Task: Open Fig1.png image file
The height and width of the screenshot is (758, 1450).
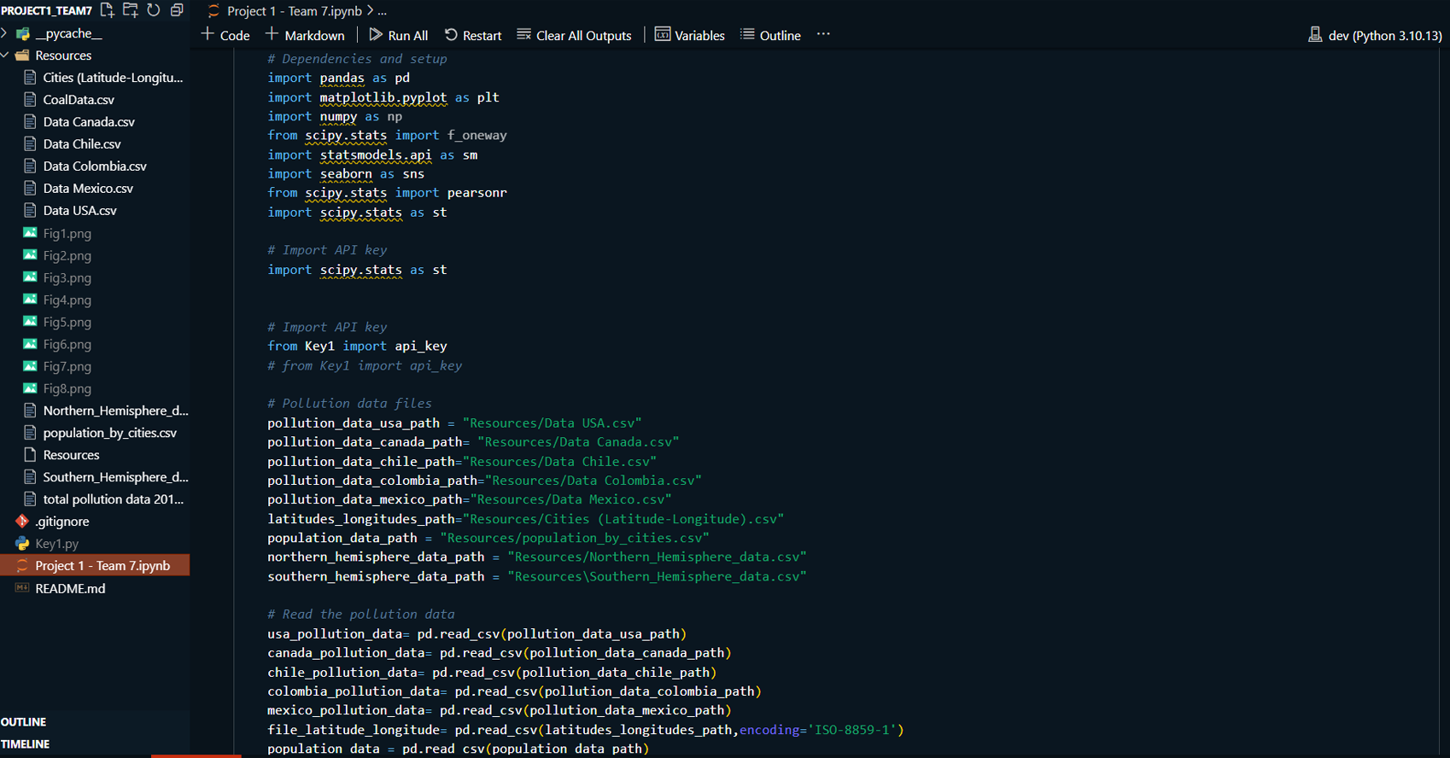Action: pyautogui.click(x=67, y=233)
